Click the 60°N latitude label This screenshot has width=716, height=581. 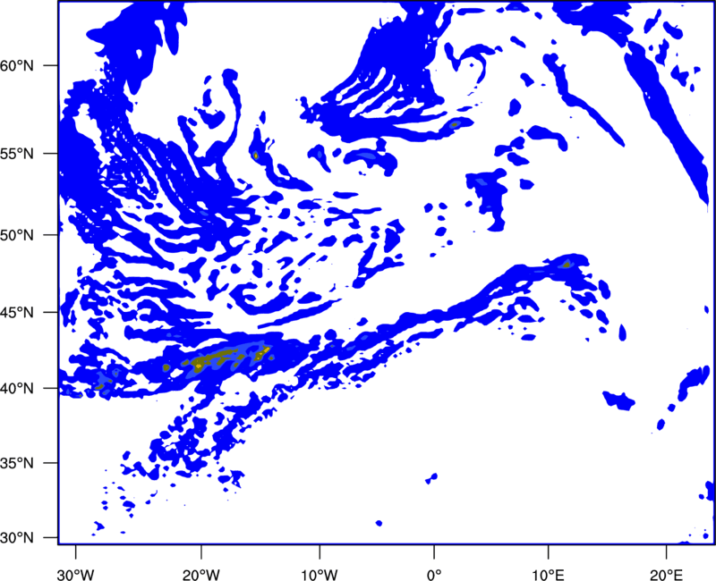pyautogui.click(x=17, y=65)
